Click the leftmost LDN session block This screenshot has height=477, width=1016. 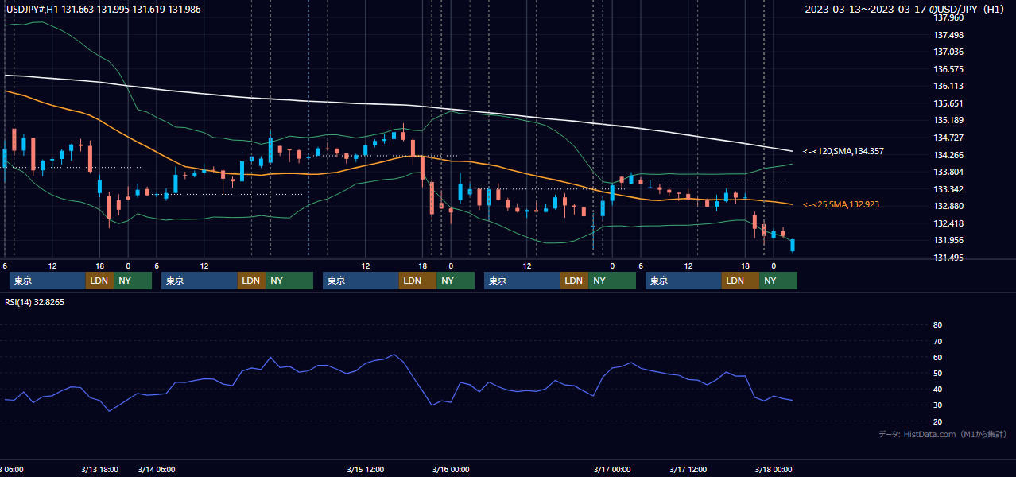(99, 281)
